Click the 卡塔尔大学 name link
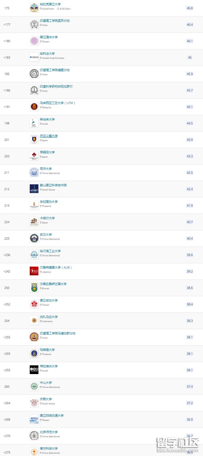This screenshot has width=203, height=456. 47,218
